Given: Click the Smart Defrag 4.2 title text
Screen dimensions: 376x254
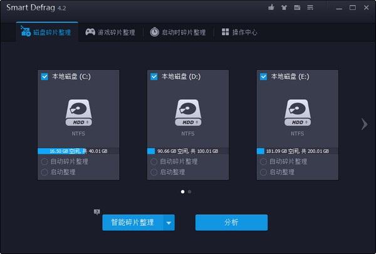Looking at the screenshot, I should 36,8.
